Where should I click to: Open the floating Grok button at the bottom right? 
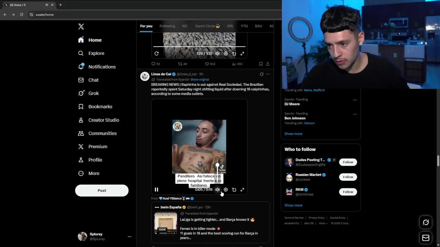(x=426, y=222)
